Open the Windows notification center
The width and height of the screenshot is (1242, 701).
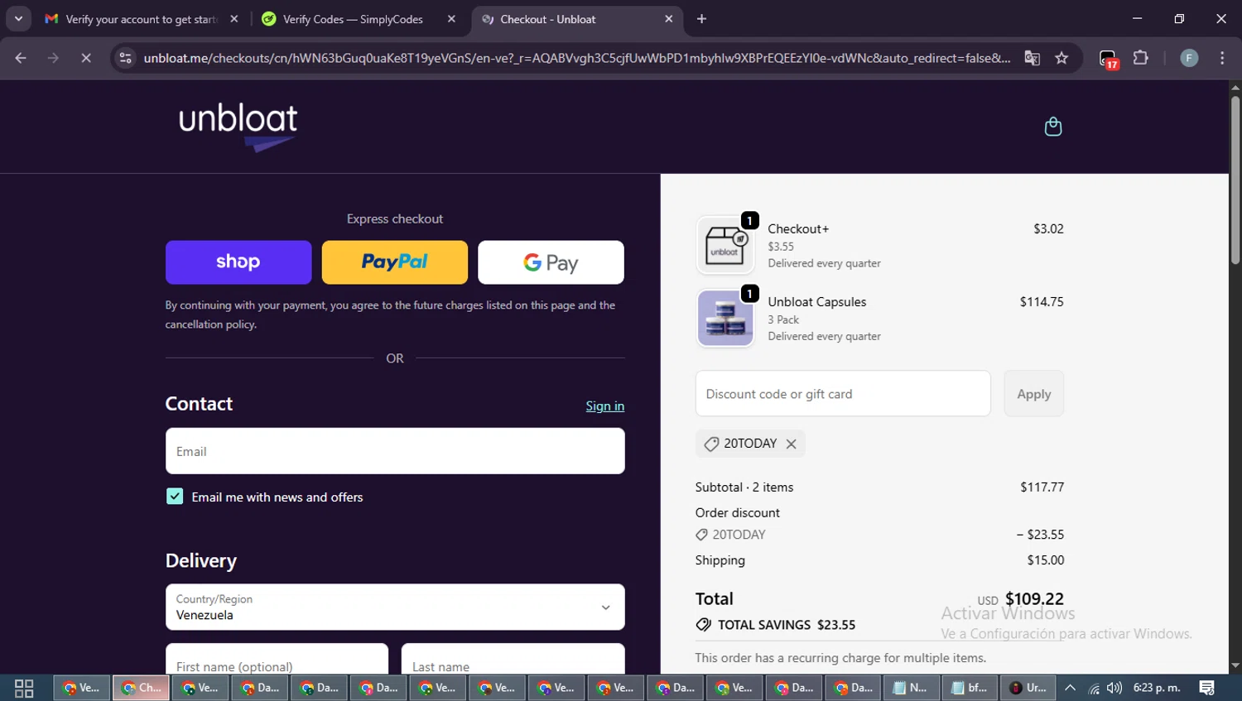pos(1206,688)
